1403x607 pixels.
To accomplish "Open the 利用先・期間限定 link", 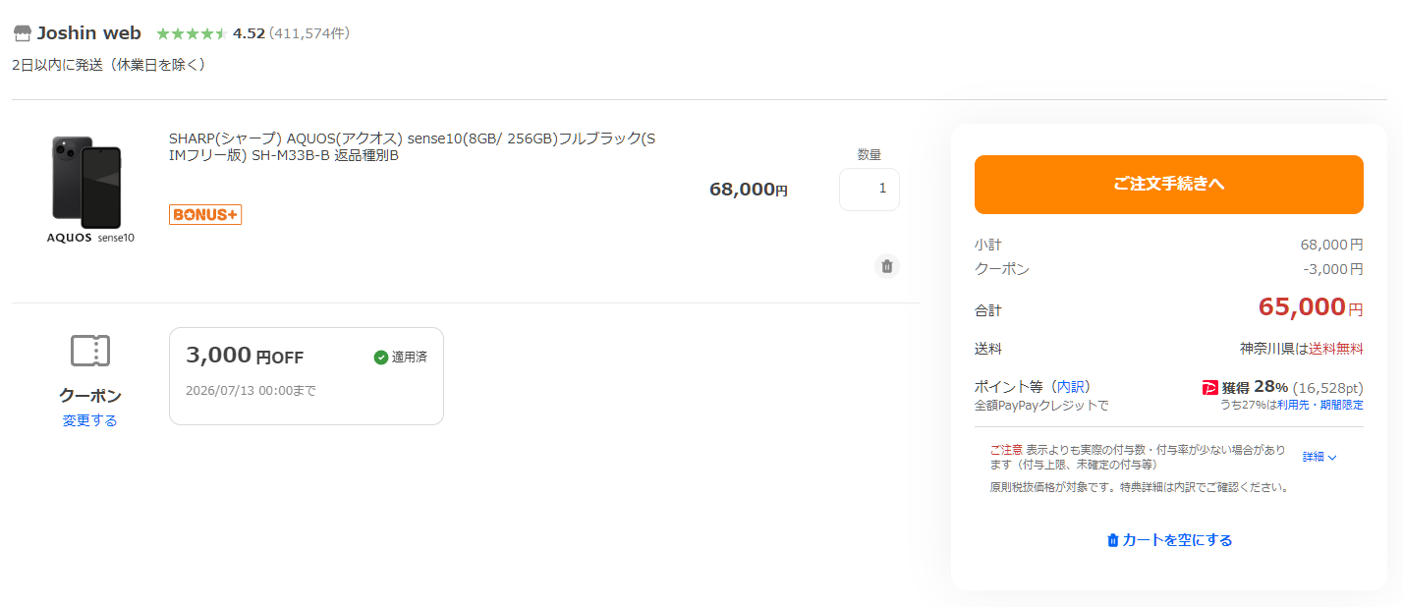I will point(1319,405).
